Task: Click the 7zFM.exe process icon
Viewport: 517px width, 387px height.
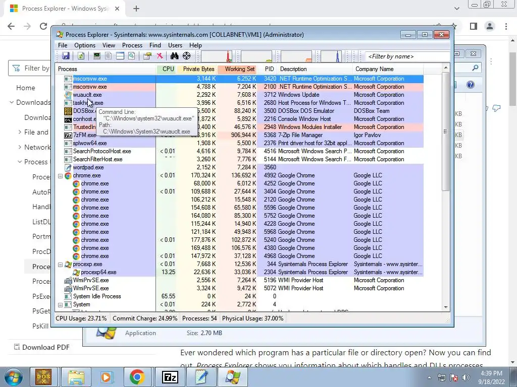Action: click(x=68, y=135)
